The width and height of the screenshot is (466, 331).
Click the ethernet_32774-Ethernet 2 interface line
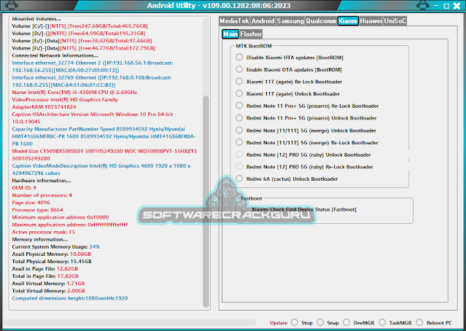[93, 66]
